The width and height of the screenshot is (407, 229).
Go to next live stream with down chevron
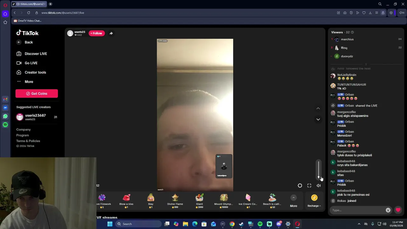click(318, 119)
